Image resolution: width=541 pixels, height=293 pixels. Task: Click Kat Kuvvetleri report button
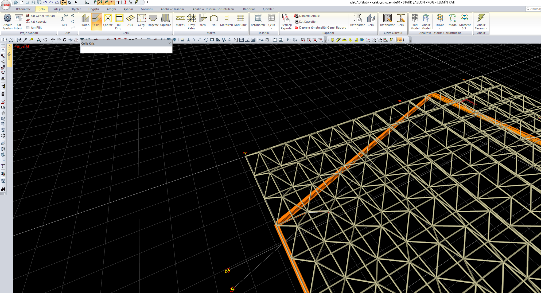pyautogui.click(x=306, y=22)
